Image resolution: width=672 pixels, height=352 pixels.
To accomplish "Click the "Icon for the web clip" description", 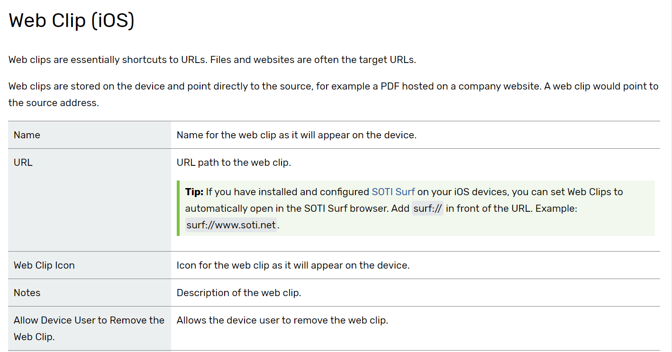I will pos(293,265).
